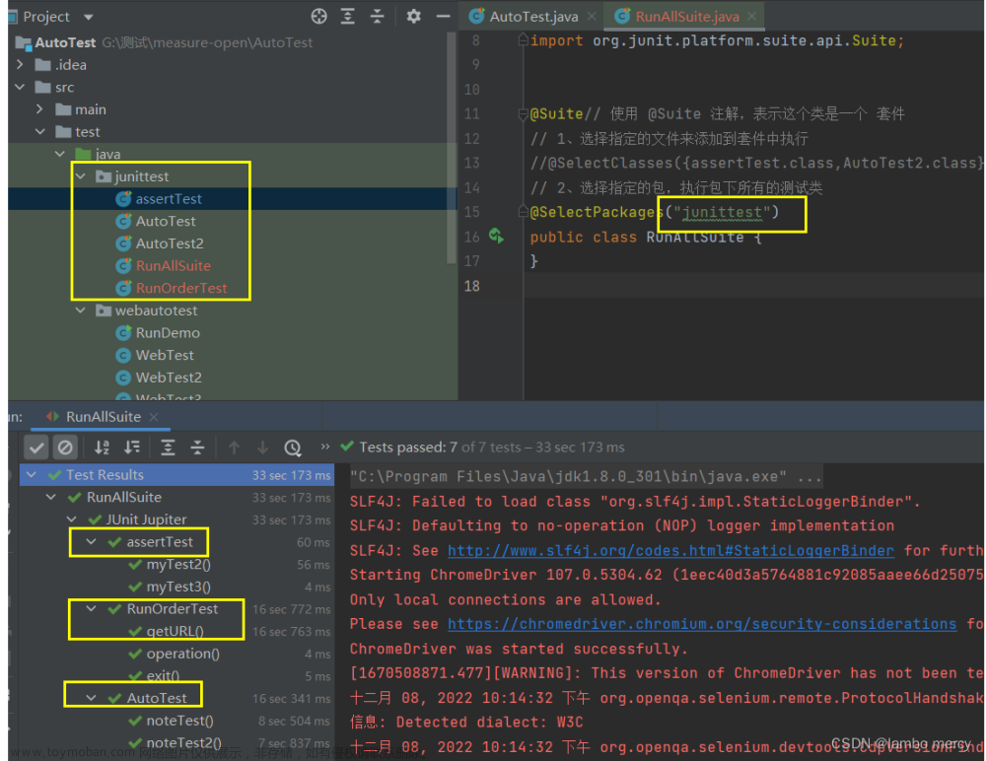The width and height of the screenshot is (986, 761).
Task: Collapse RunOrderTest node in test results
Action: 91,609
